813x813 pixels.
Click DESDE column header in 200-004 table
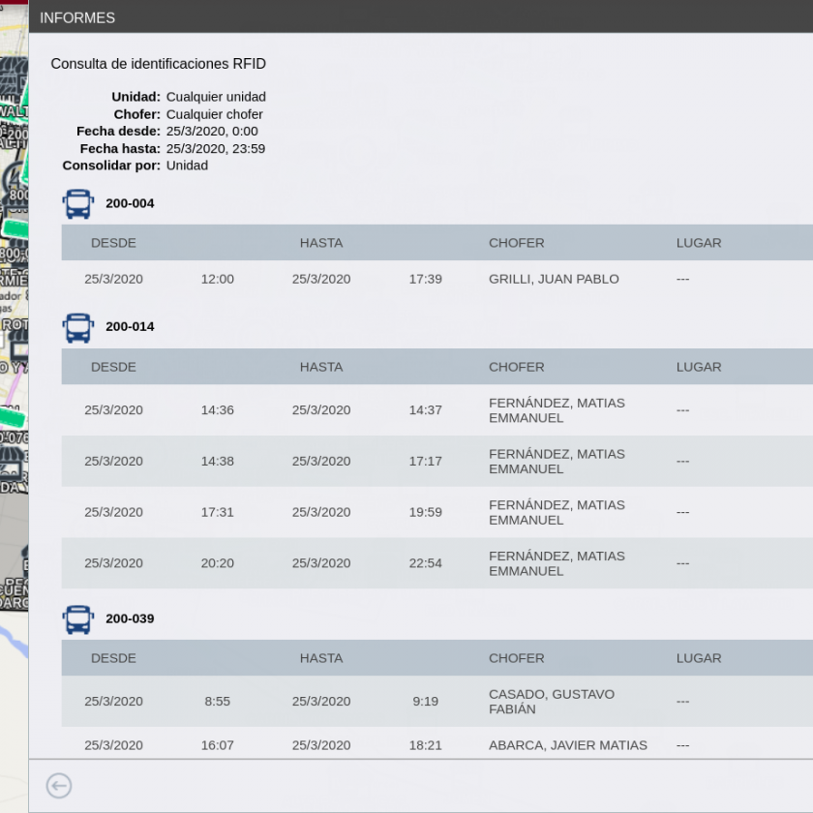[x=113, y=243]
